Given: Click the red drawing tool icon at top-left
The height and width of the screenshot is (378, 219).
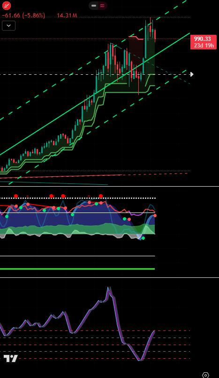Looking at the screenshot, I should 7,5.
